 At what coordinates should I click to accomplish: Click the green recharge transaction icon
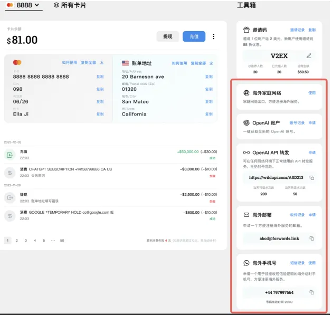(x=10, y=155)
